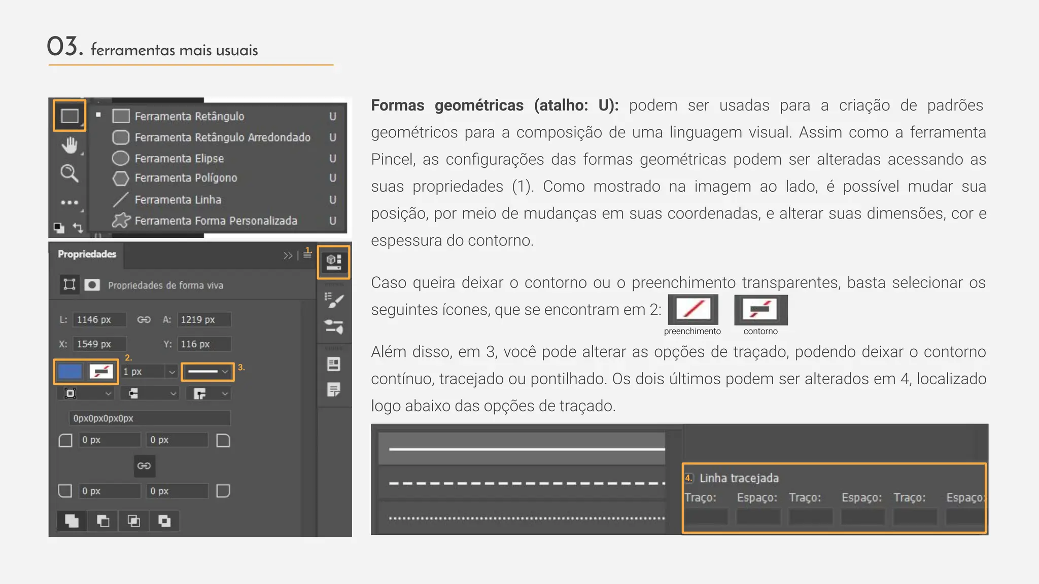Open the Propriedades panel options menu
Image resolution: width=1039 pixels, height=584 pixels.
[307, 255]
